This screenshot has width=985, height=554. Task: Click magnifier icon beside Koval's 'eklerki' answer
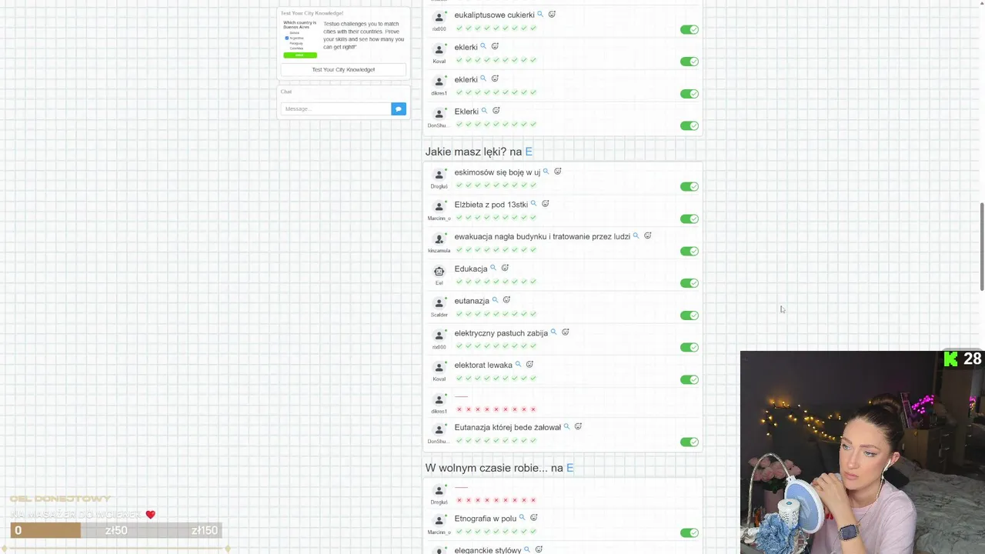point(483,46)
